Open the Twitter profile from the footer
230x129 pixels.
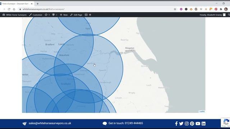click(x=181, y=124)
